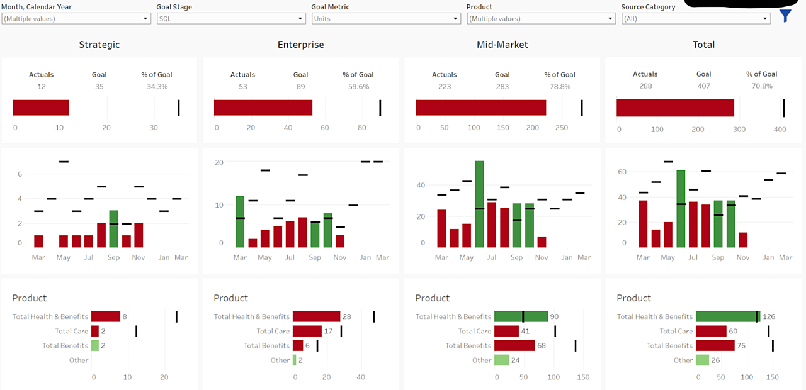Select the Mid-Market actuals red bar
The image size is (806, 390).
[x=480, y=108]
